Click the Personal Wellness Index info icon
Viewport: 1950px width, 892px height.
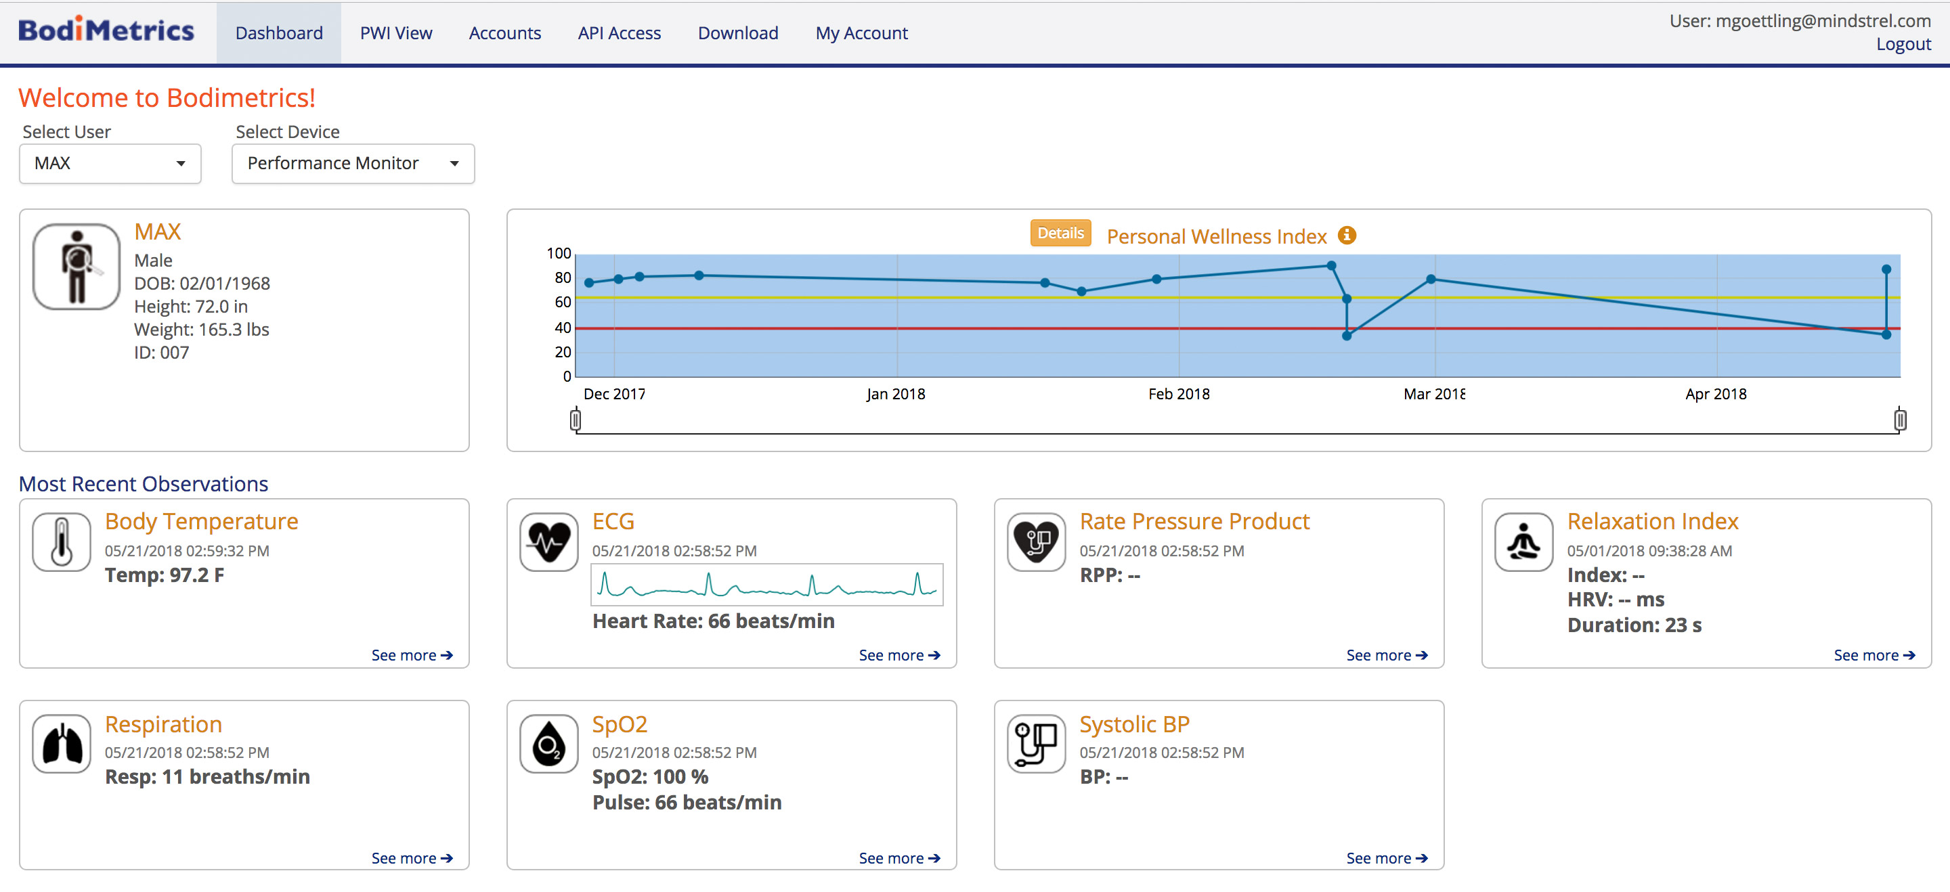(1347, 236)
